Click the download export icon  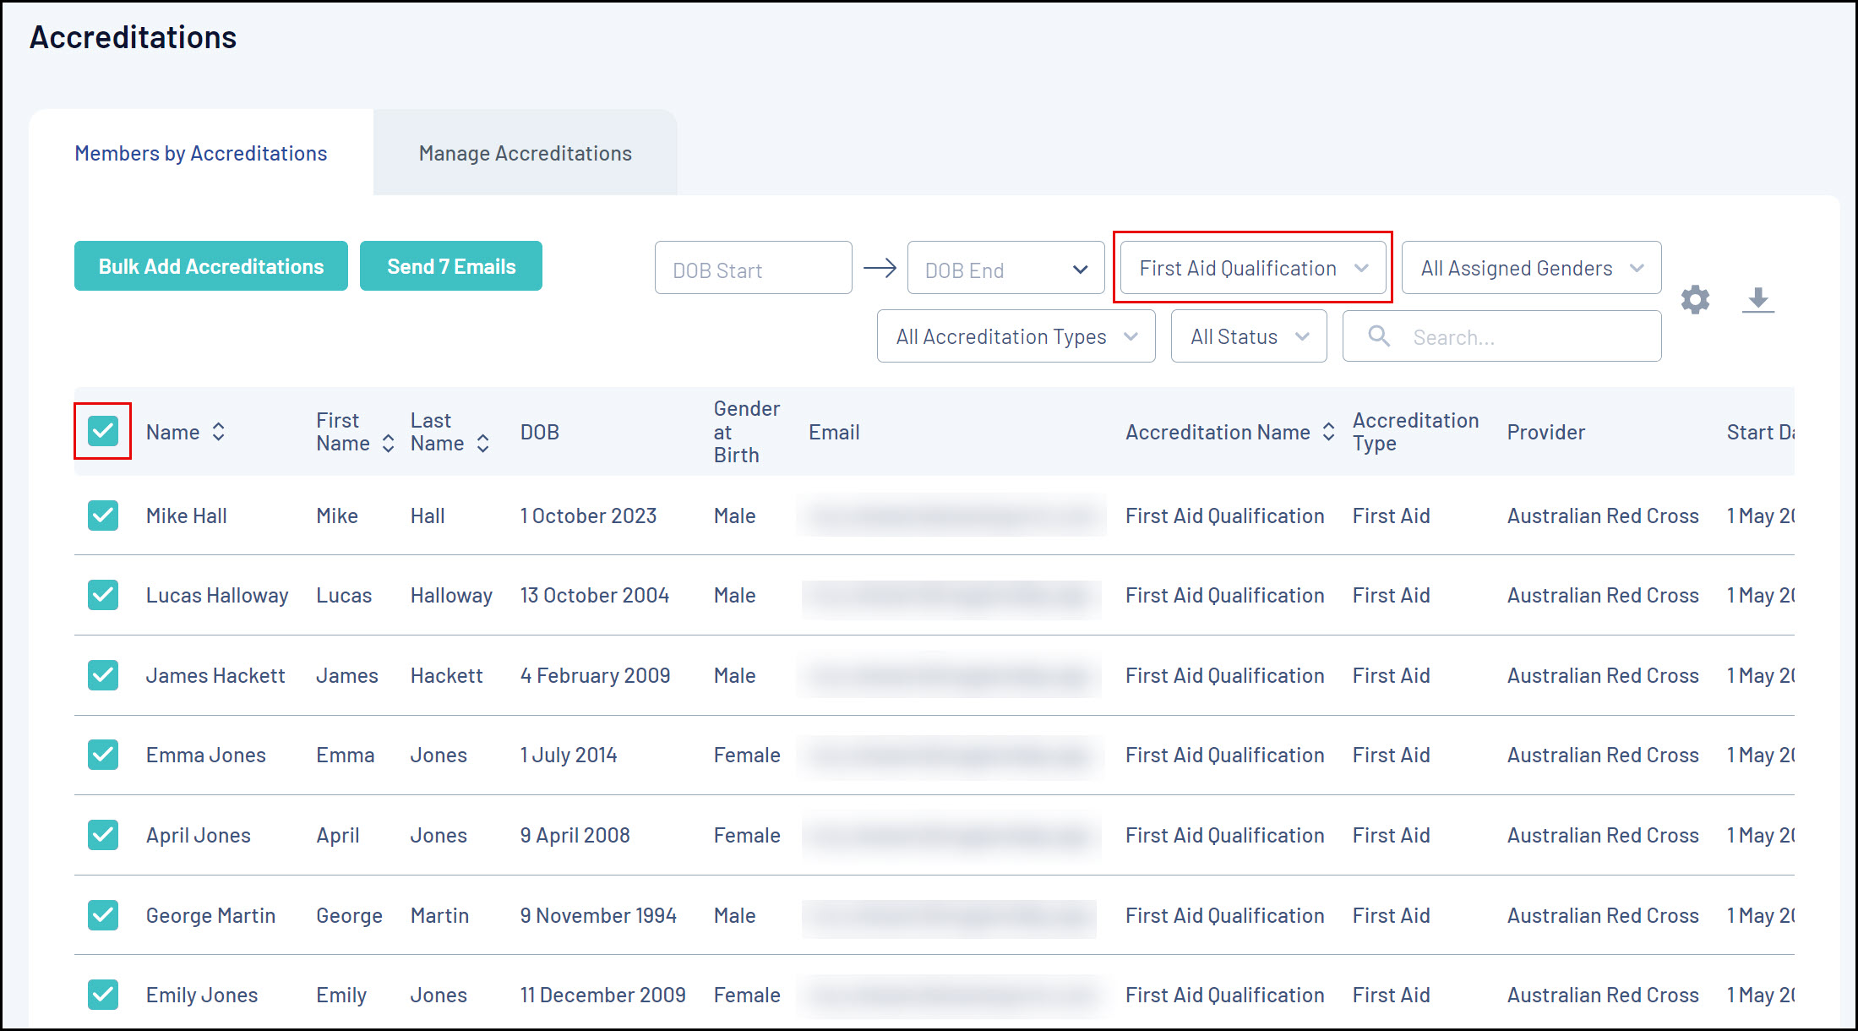pyautogui.click(x=1757, y=300)
